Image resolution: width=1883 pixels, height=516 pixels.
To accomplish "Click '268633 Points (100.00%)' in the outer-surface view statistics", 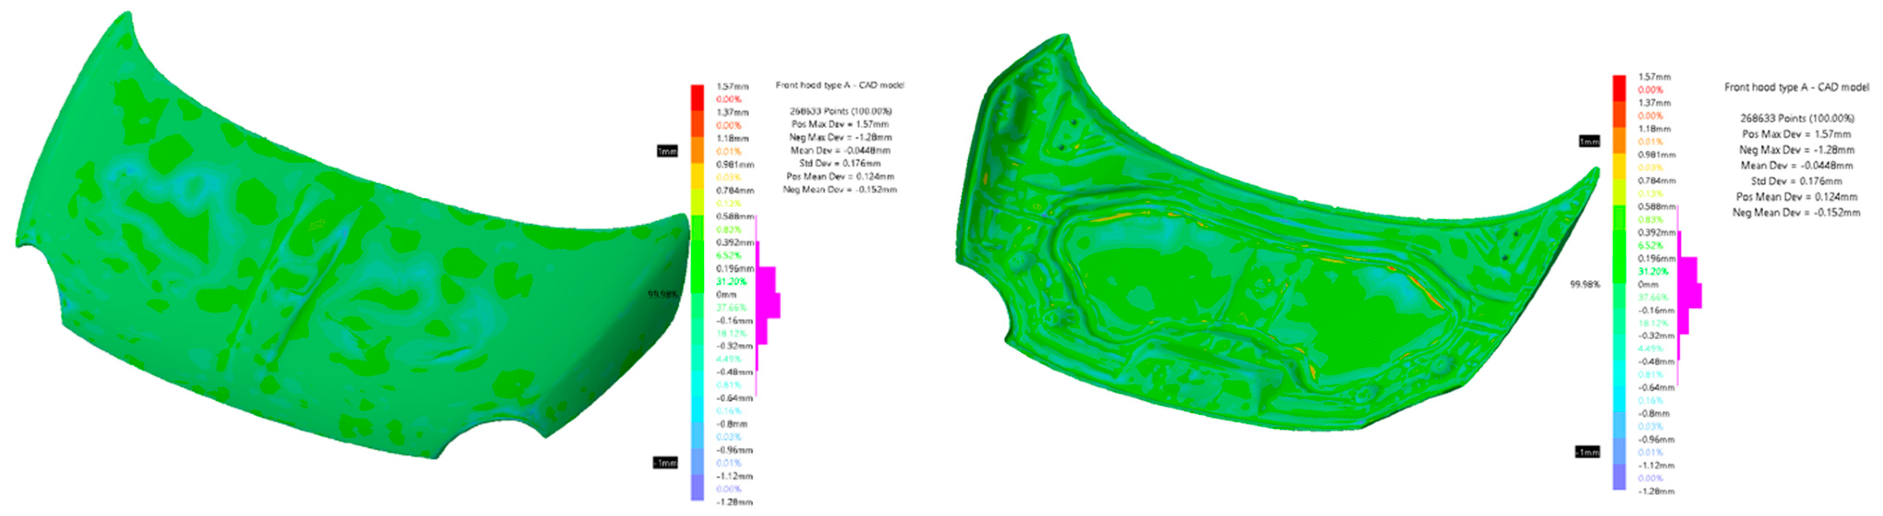I will click(841, 111).
